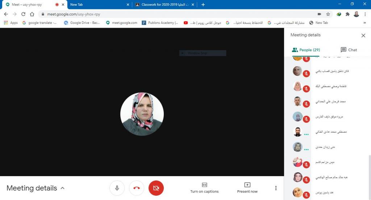Turn on captions
This screenshot has height=200, width=371.
204,188
